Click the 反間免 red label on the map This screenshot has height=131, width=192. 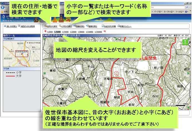click(x=150, y=58)
